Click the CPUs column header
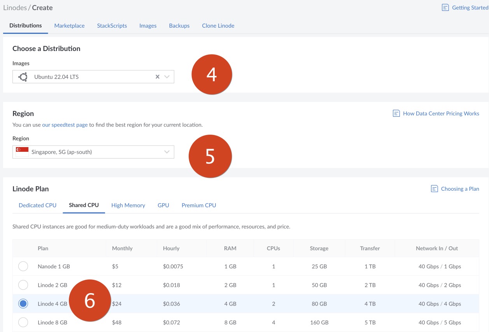This screenshot has width=489, height=332. click(x=273, y=248)
